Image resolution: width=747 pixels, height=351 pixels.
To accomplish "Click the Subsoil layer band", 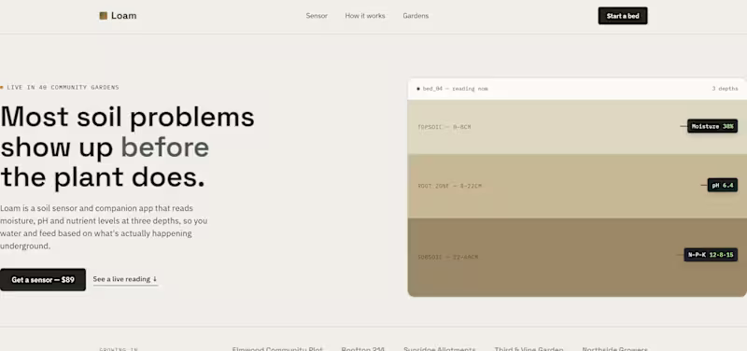I will (x=576, y=257).
